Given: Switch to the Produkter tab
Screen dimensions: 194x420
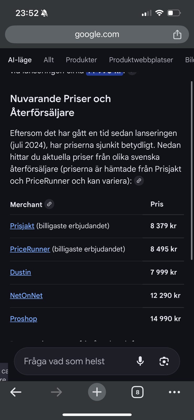Looking at the screenshot, I should click(81, 60).
